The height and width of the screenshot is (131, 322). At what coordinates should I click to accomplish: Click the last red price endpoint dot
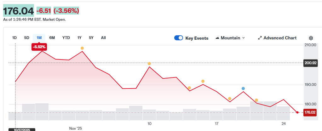pyautogui.click(x=297, y=112)
